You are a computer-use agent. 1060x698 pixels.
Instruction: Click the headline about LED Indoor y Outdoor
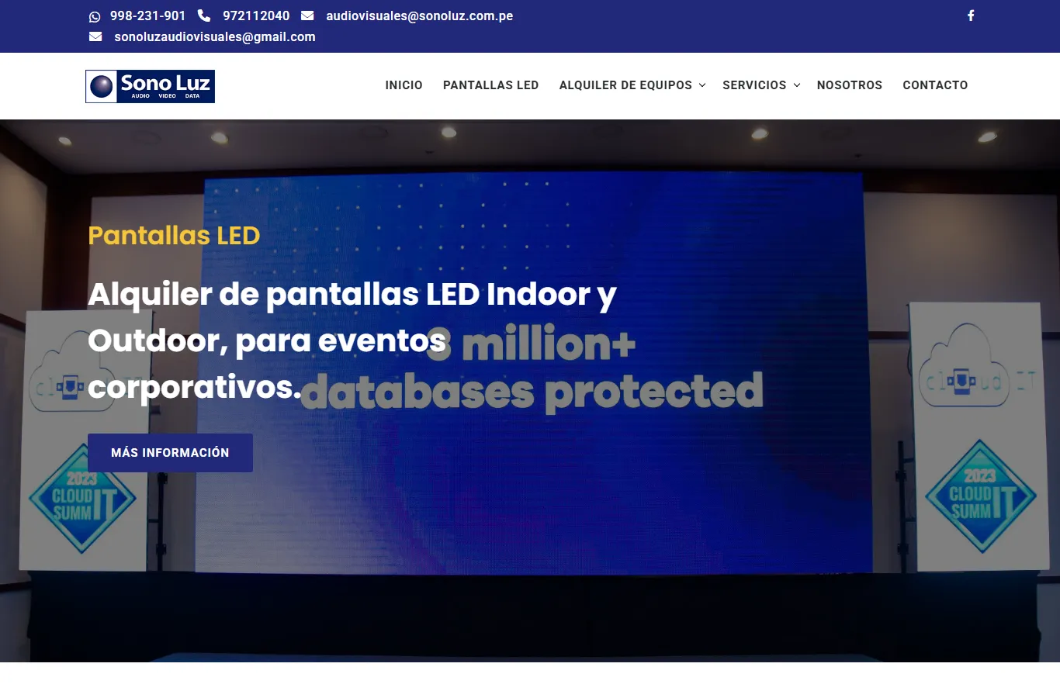[x=352, y=340]
